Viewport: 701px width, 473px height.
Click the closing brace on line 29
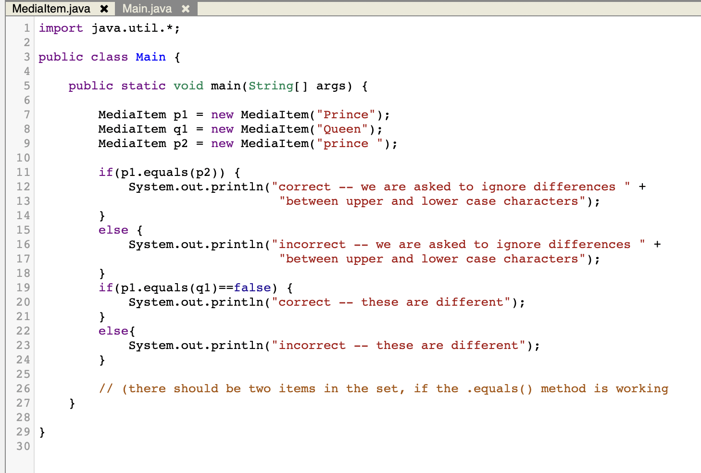[x=41, y=432]
